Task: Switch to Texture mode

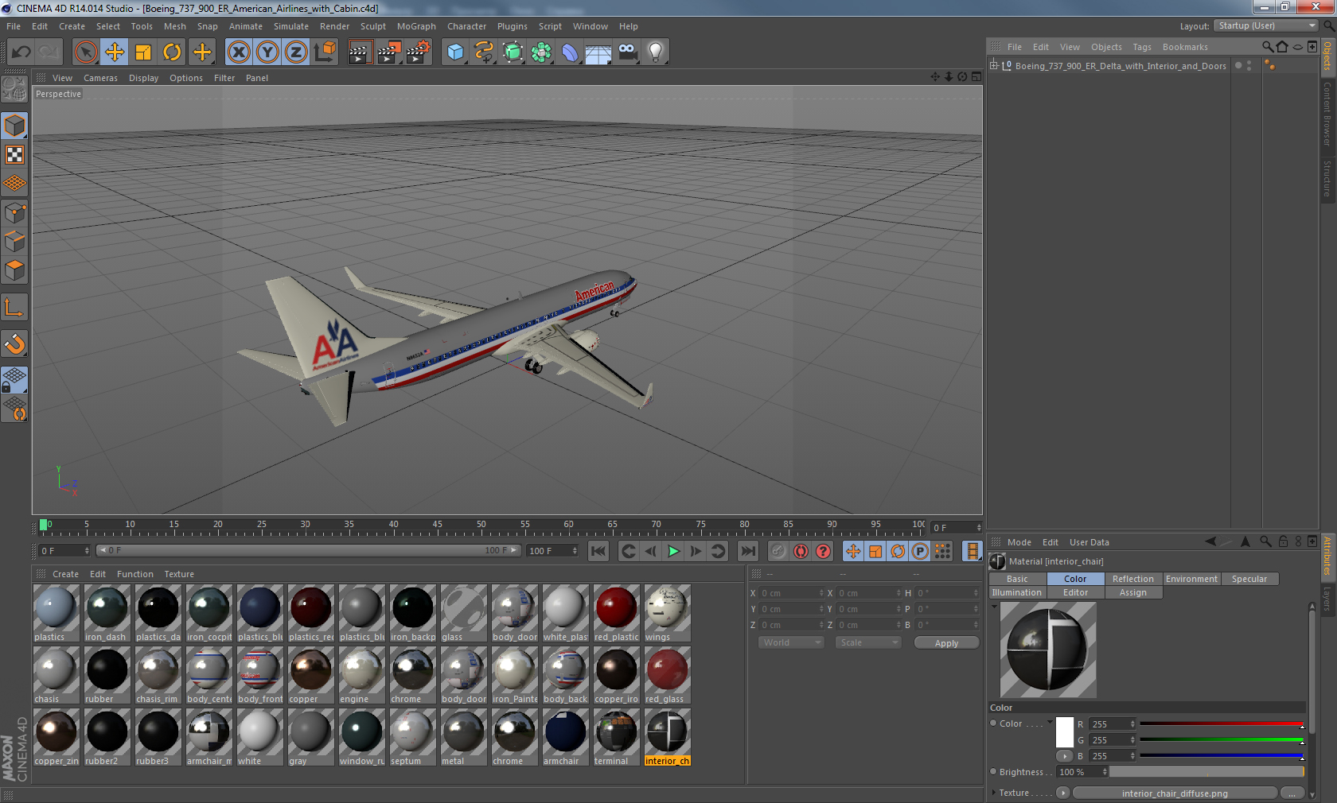Action: pyautogui.click(x=14, y=154)
